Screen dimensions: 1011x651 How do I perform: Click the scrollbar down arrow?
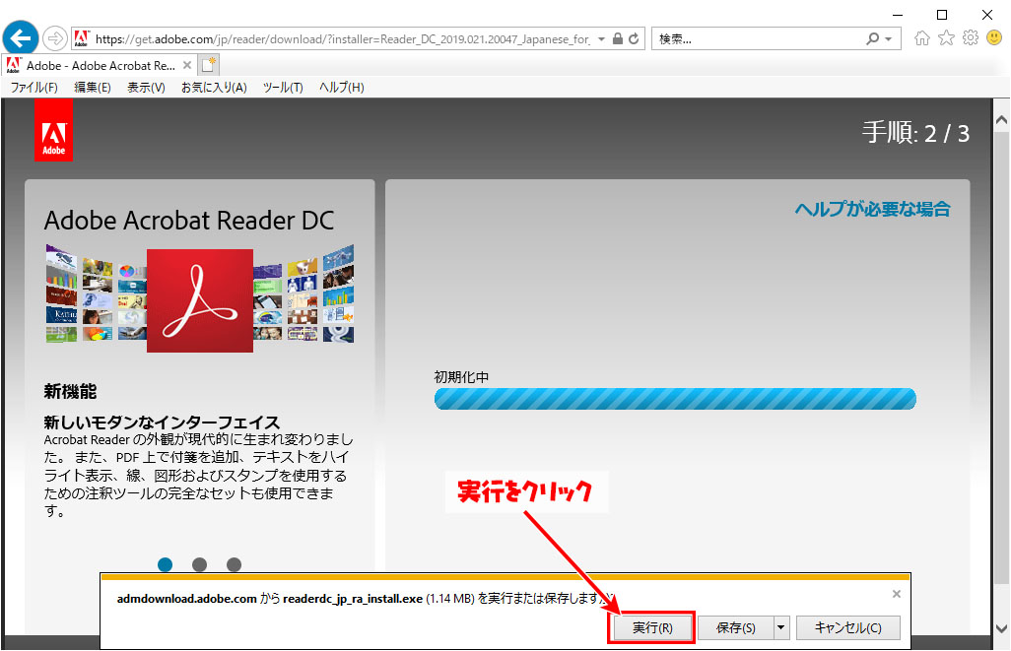point(1001,627)
